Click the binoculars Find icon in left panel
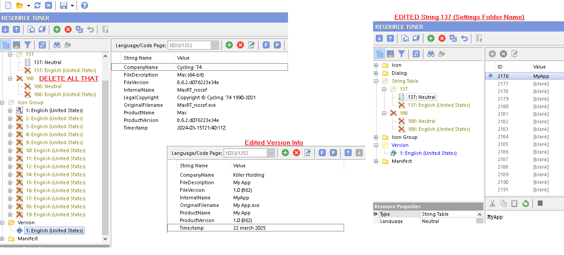 coord(57,45)
